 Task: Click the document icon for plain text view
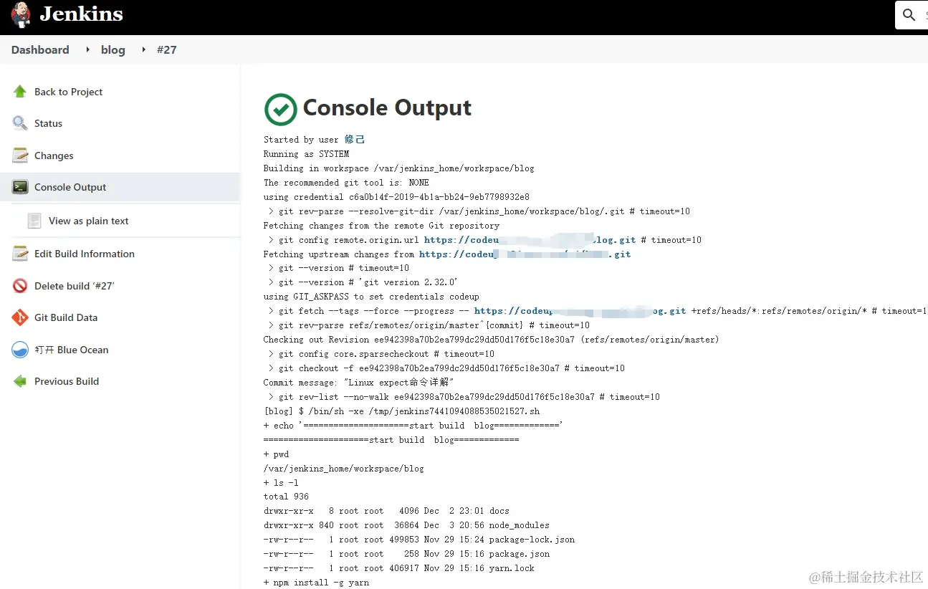34,221
